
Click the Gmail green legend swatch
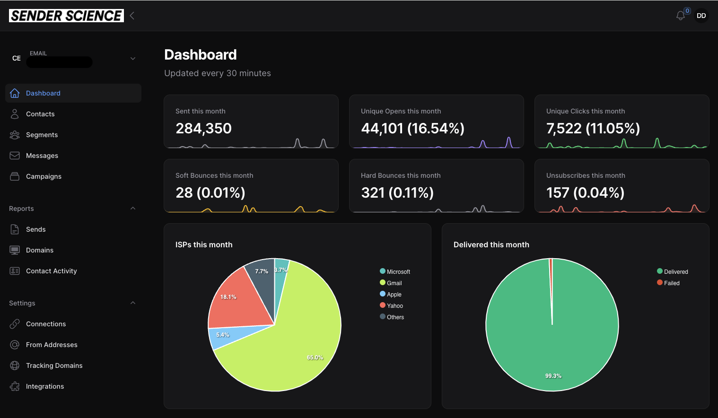coord(383,283)
